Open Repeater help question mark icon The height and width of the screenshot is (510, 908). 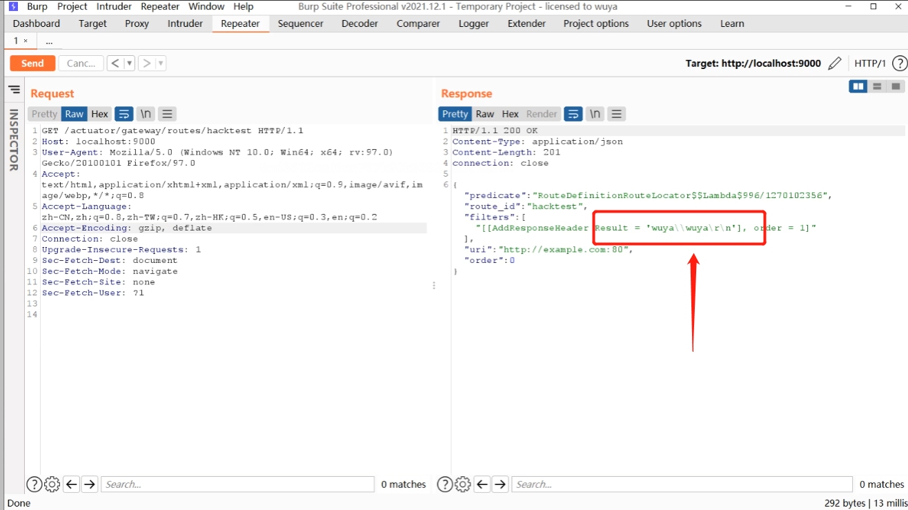(899, 63)
